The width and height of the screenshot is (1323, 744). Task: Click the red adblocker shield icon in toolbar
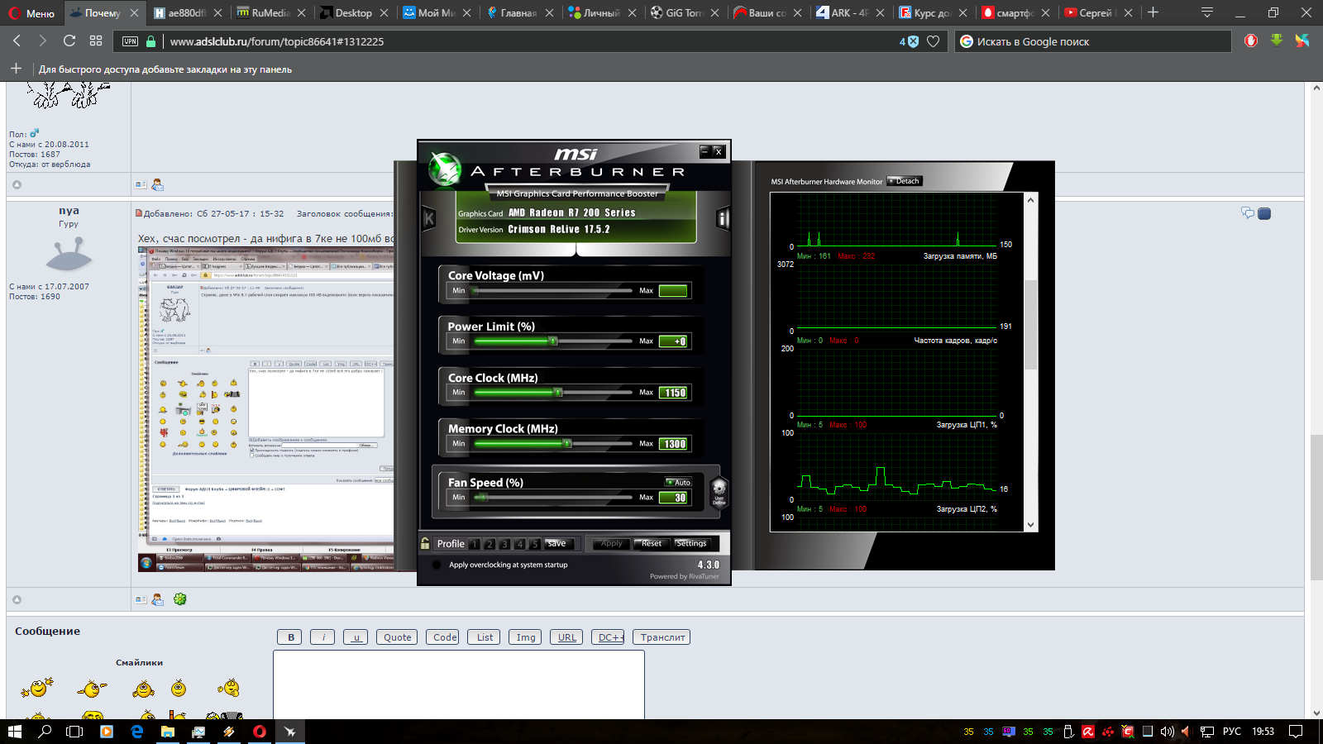click(x=1251, y=41)
